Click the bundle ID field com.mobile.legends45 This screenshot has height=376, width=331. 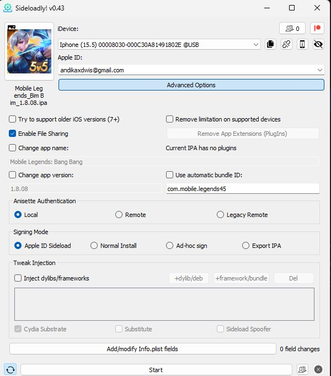[243, 189]
